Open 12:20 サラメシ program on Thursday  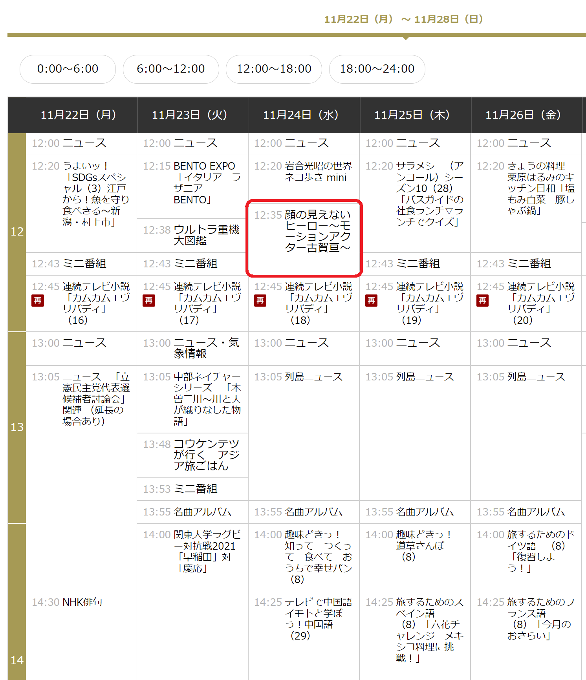[429, 194]
